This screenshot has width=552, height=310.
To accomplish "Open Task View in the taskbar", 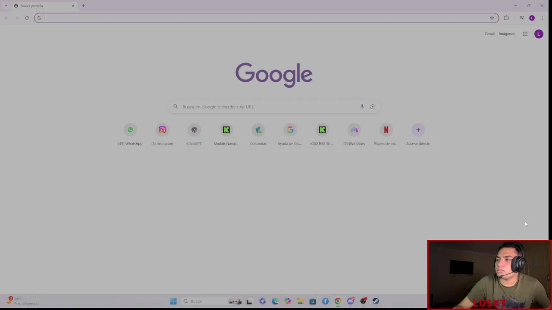I will click(x=249, y=301).
